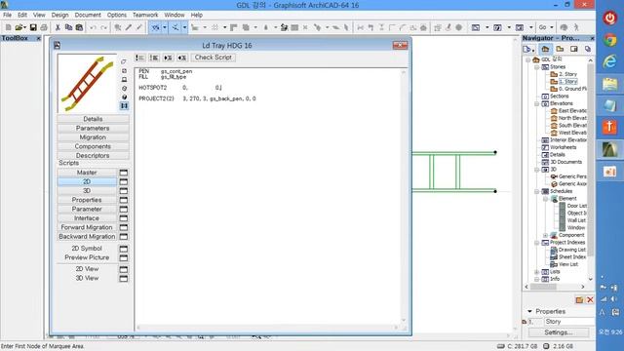Select the topmost preview mode icon
624x351 pixels.
(124, 62)
